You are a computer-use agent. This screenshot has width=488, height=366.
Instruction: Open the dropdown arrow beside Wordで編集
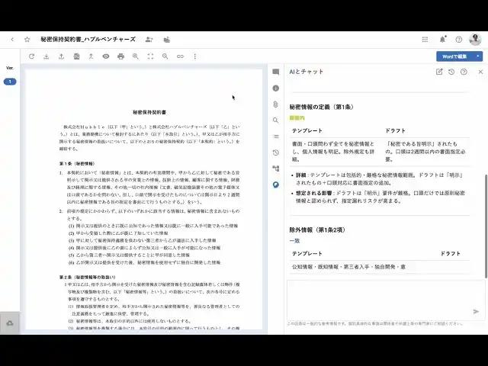pyautogui.click(x=478, y=56)
